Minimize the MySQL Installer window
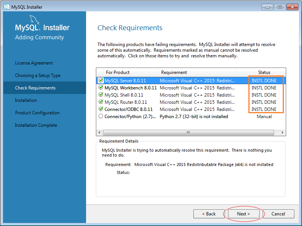The width and height of the screenshot is (302, 226). [x=267, y=7]
